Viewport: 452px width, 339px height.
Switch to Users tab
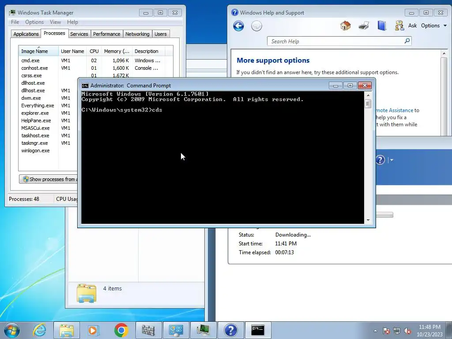(161, 34)
